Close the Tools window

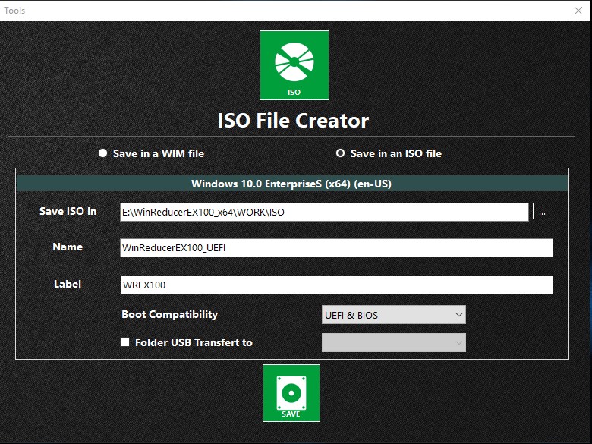(x=578, y=11)
